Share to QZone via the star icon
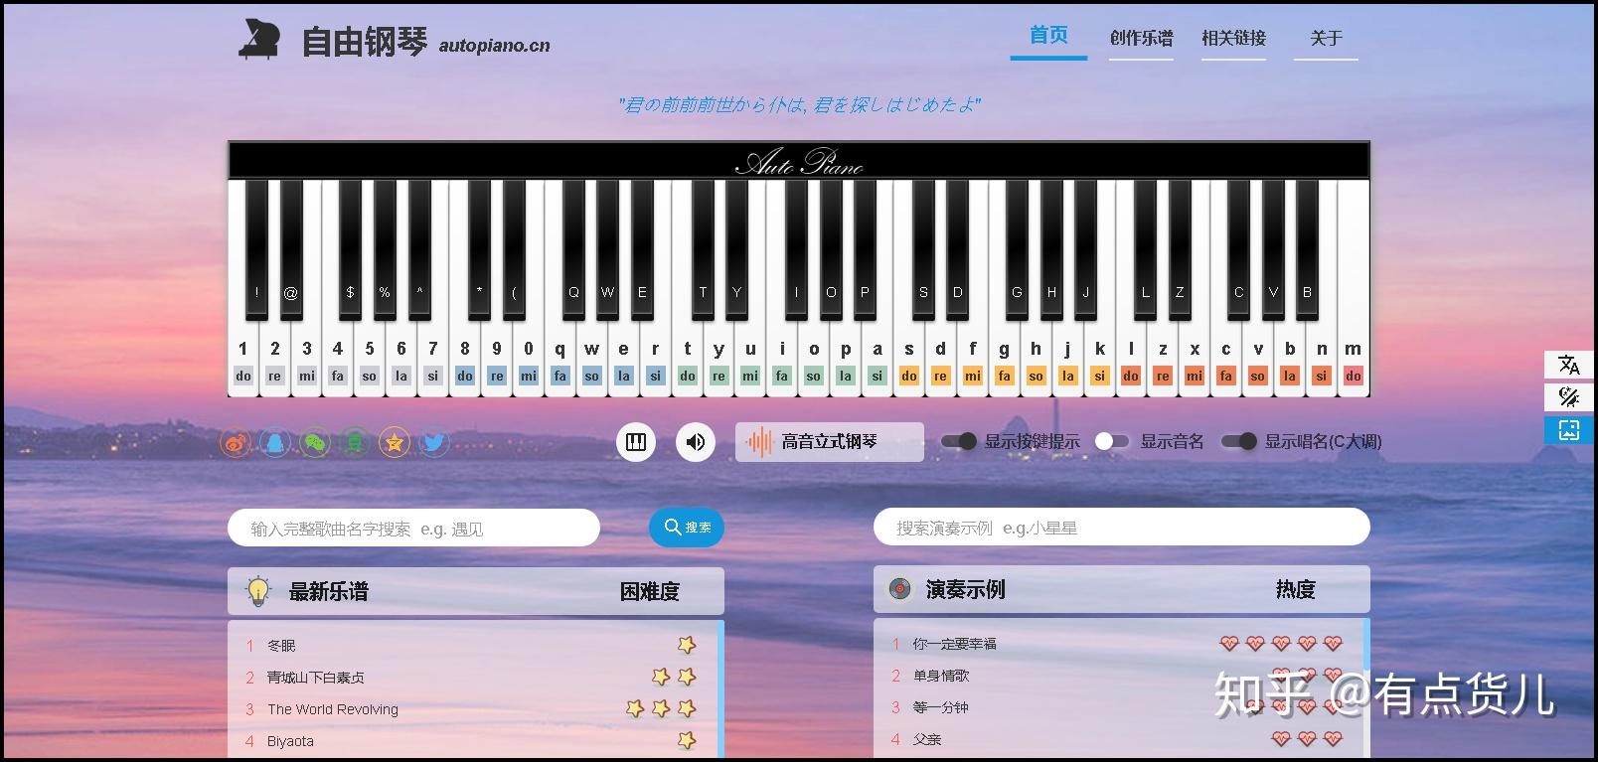The width and height of the screenshot is (1598, 762). click(395, 442)
